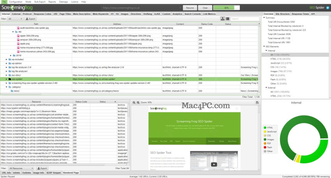The height and width of the screenshot is (178, 331).
Task: Collapse the 06/ folder
Action: [13, 32]
